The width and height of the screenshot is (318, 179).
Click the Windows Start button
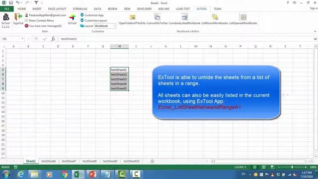point(6,175)
